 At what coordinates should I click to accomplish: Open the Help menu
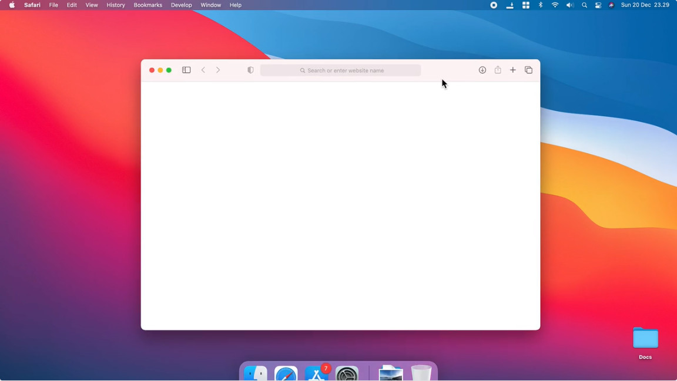(235, 5)
